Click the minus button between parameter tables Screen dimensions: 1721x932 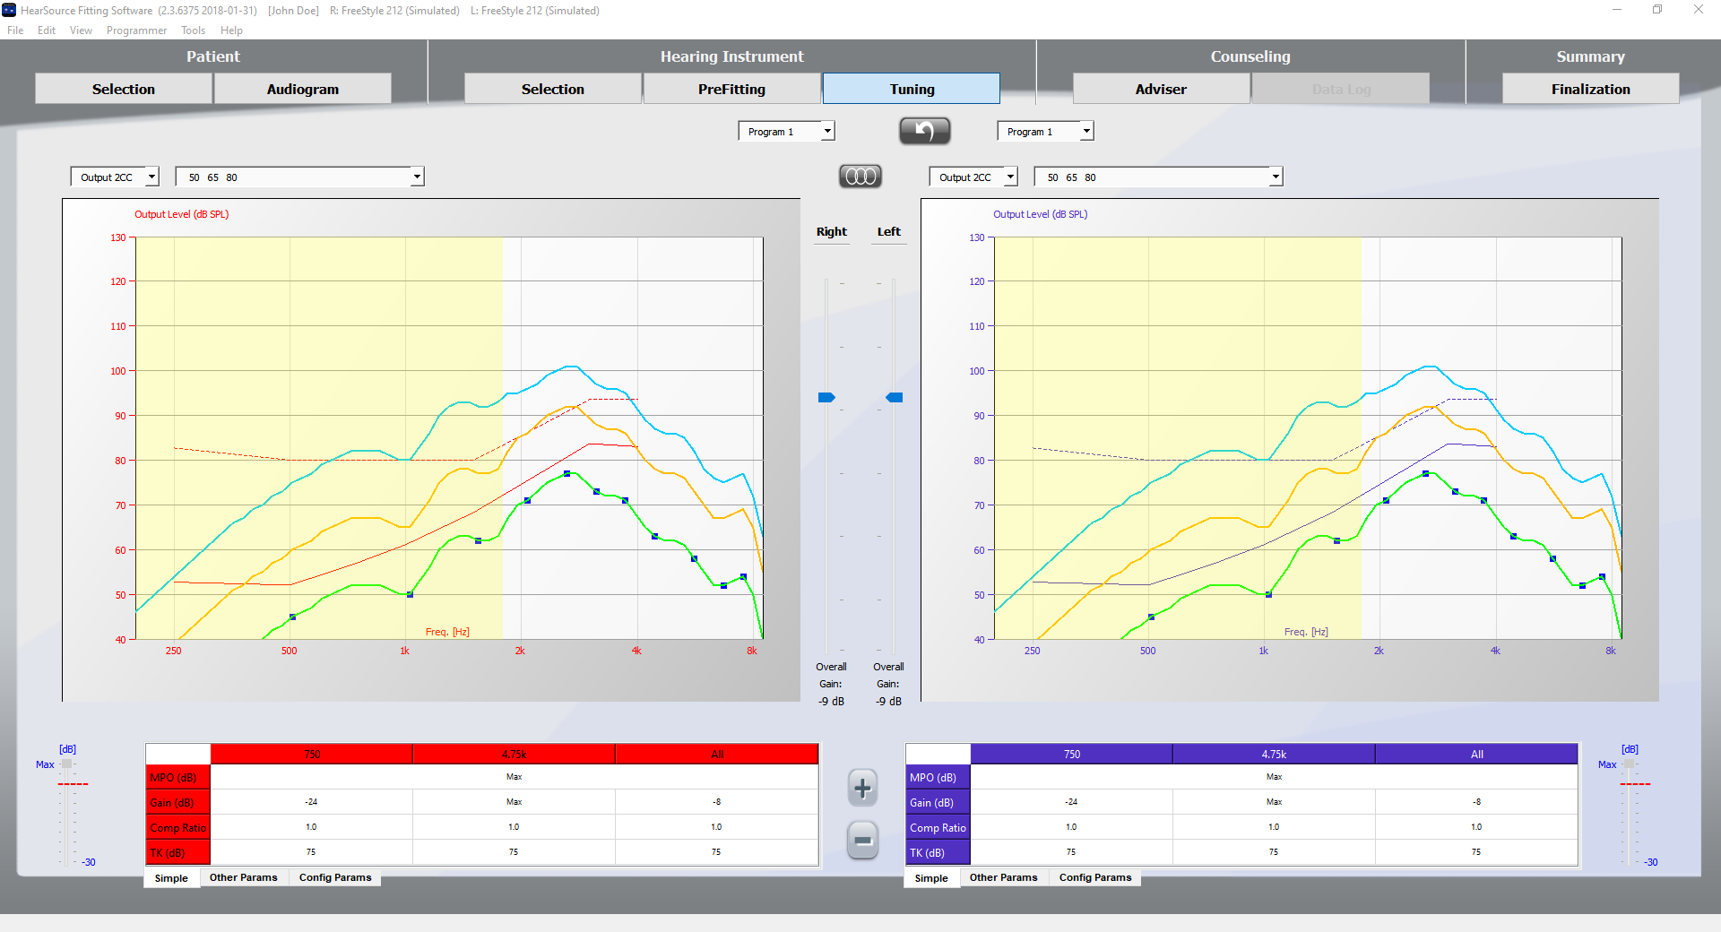click(x=862, y=840)
